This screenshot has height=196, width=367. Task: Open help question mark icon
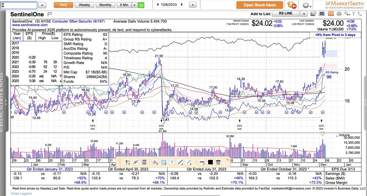click(x=353, y=13)
